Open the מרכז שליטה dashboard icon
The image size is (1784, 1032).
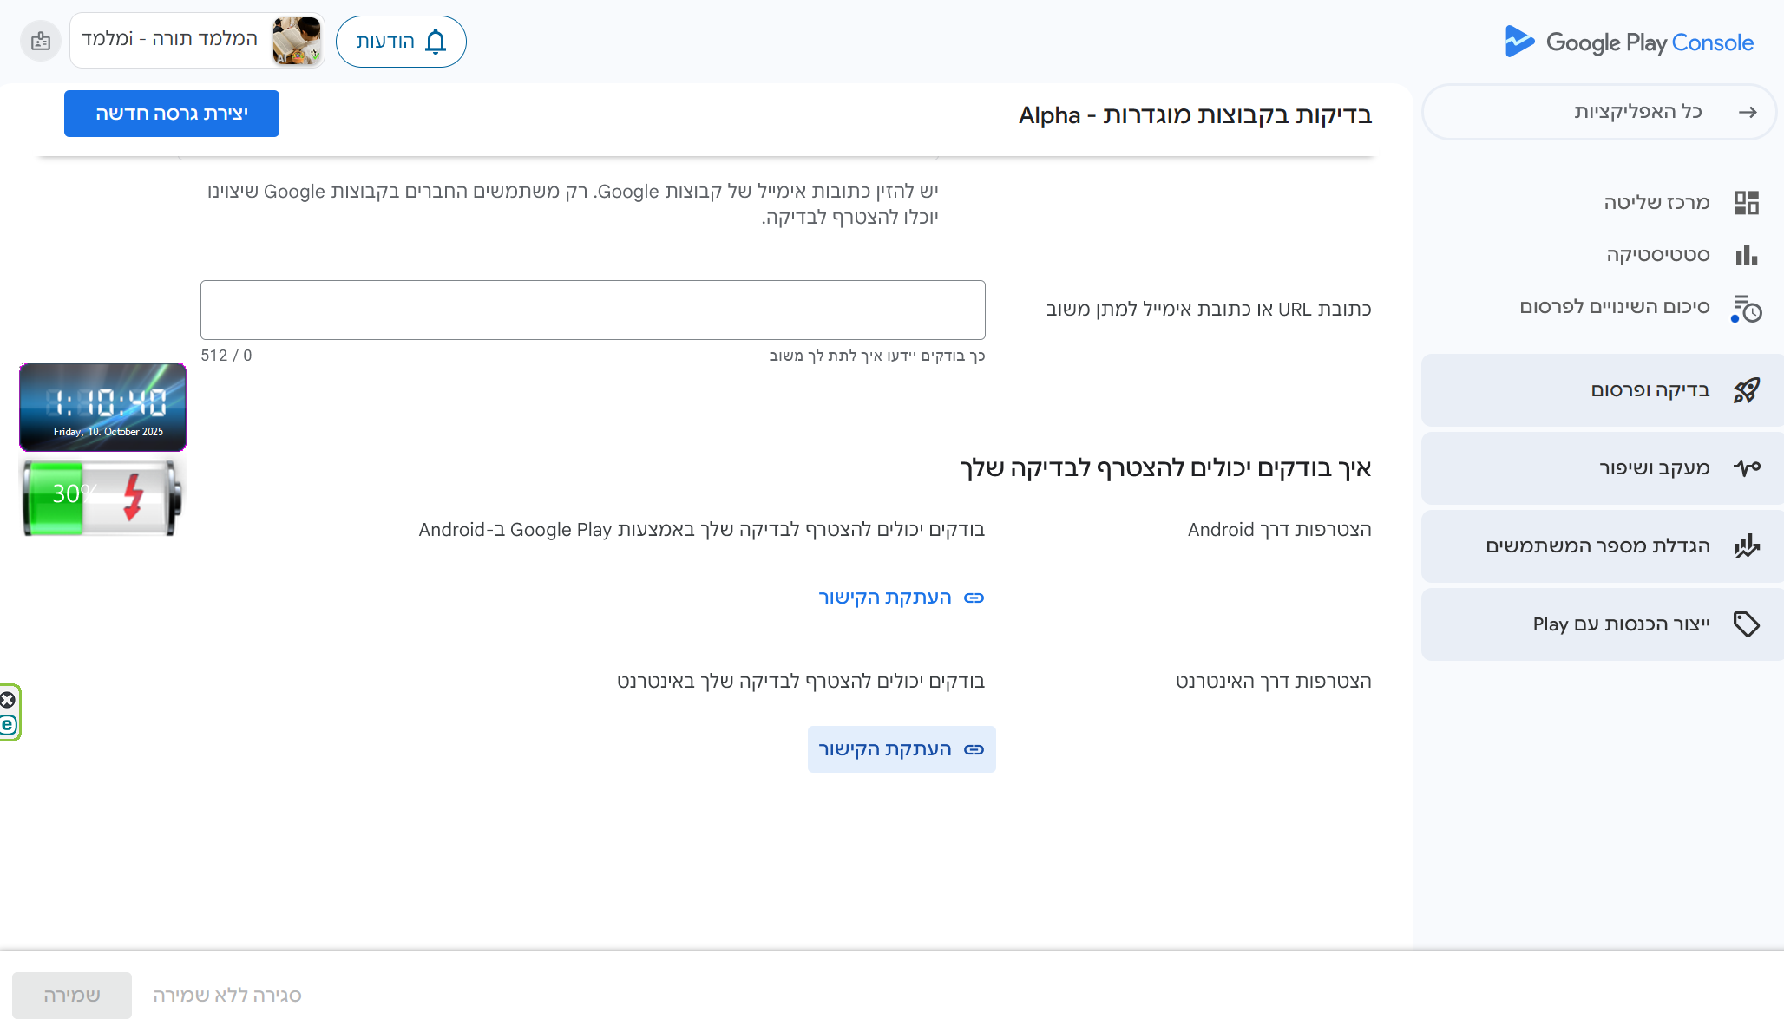(1746, 203)
